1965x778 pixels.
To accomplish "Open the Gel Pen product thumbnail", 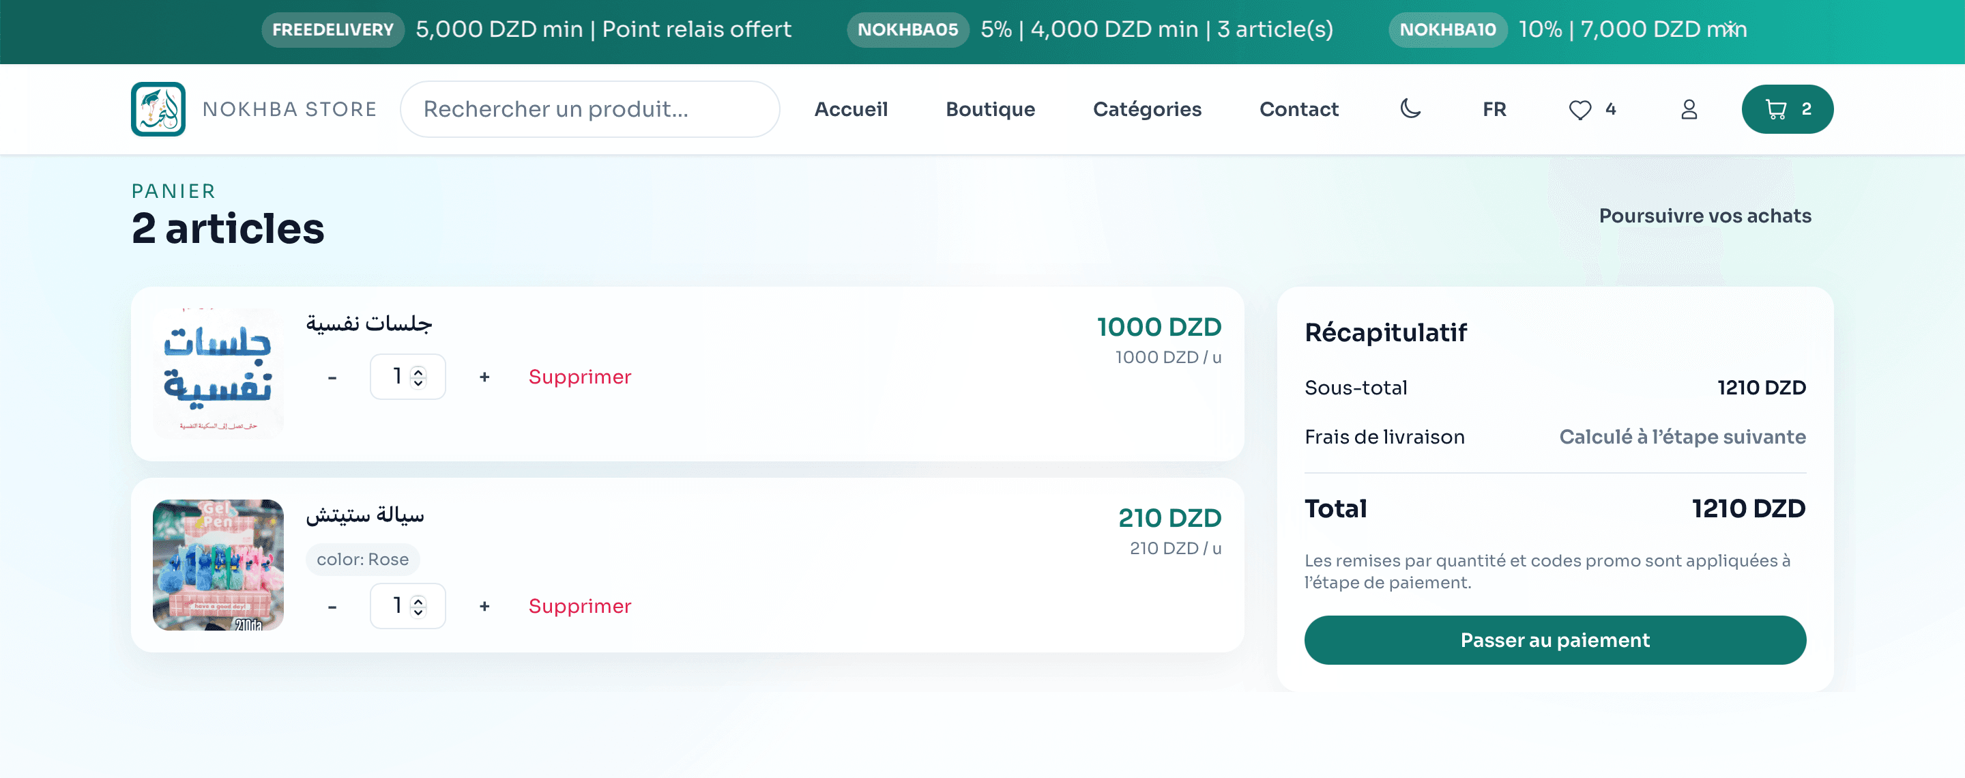I will click(218, 565).
